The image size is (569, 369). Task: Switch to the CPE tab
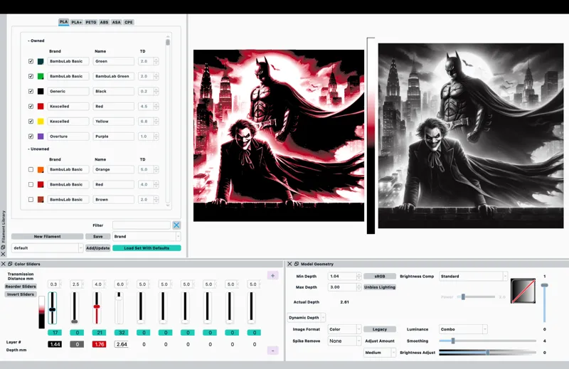point(129,22)
